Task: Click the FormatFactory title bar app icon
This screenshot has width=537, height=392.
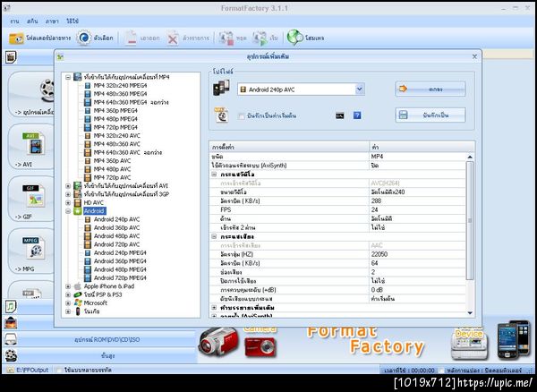Action: [x=6, y=7]
